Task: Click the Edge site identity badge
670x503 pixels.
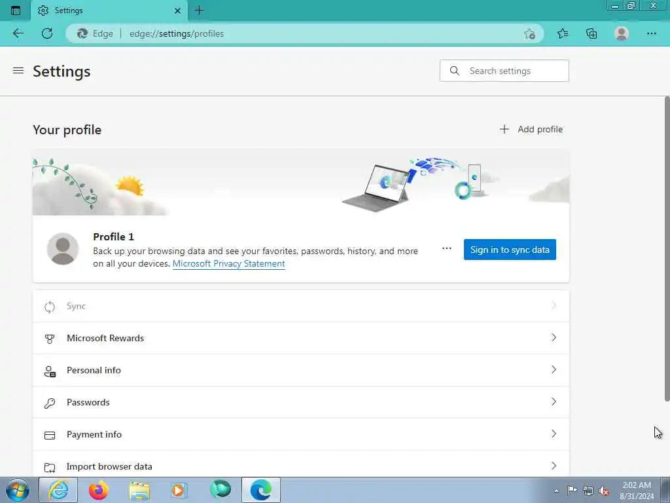Action: point(96,33)
